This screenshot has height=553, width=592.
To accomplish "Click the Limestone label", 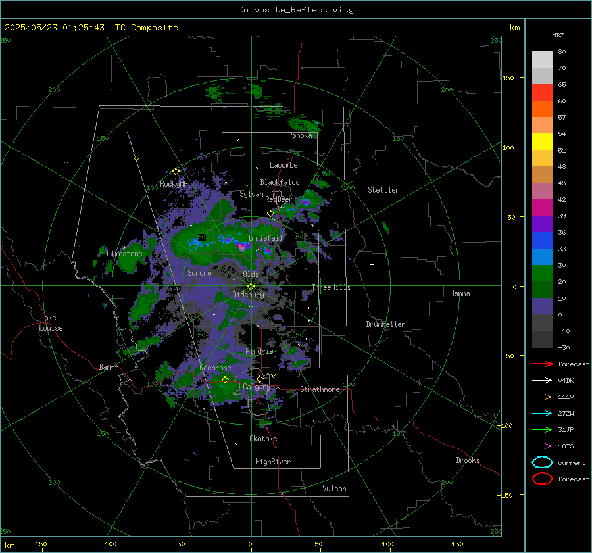I will tap(124, 254).
